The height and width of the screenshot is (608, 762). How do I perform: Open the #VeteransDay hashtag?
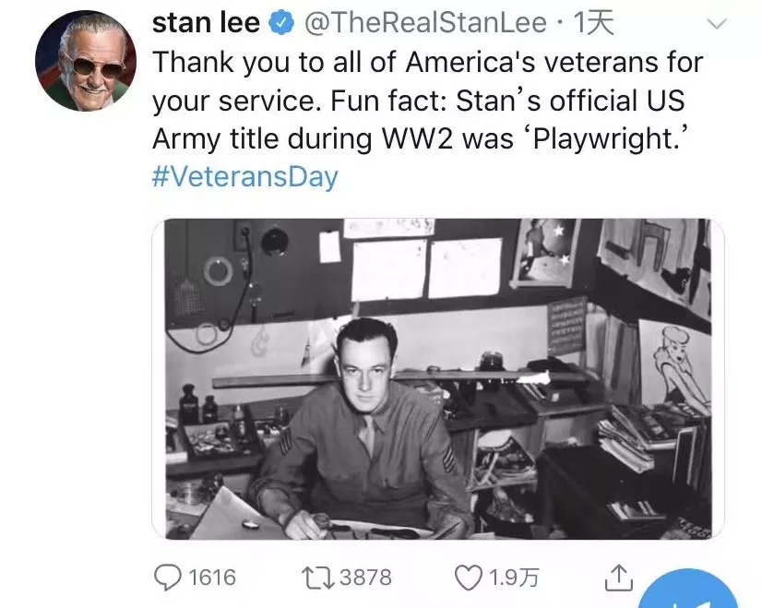244,176
